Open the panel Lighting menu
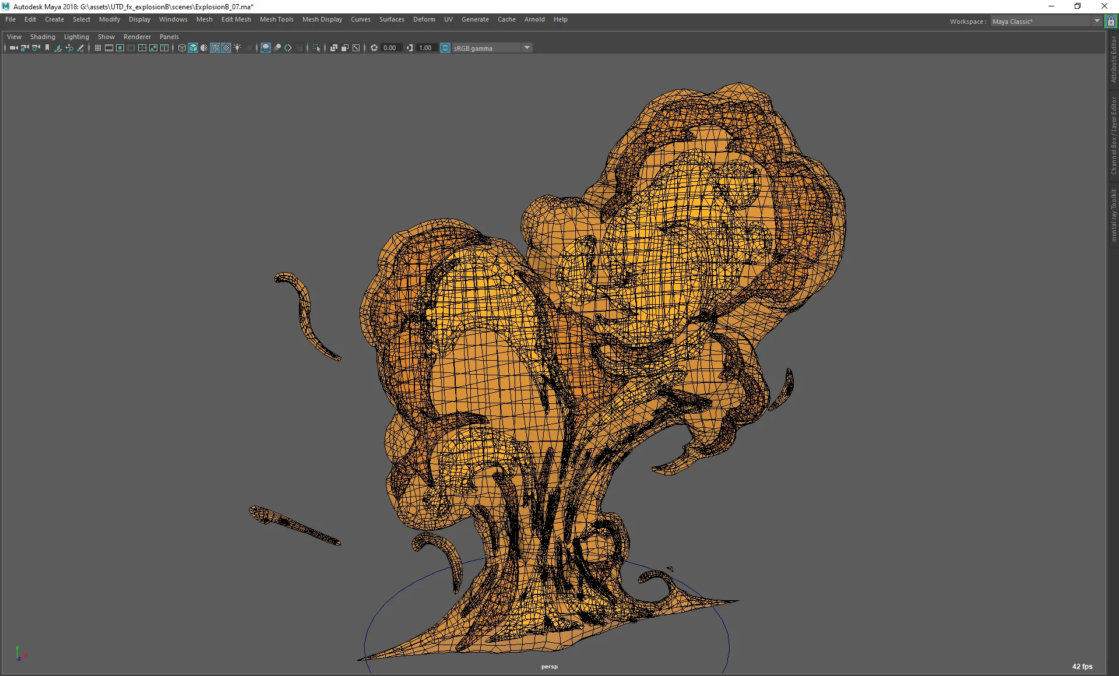 click(76, 37)
